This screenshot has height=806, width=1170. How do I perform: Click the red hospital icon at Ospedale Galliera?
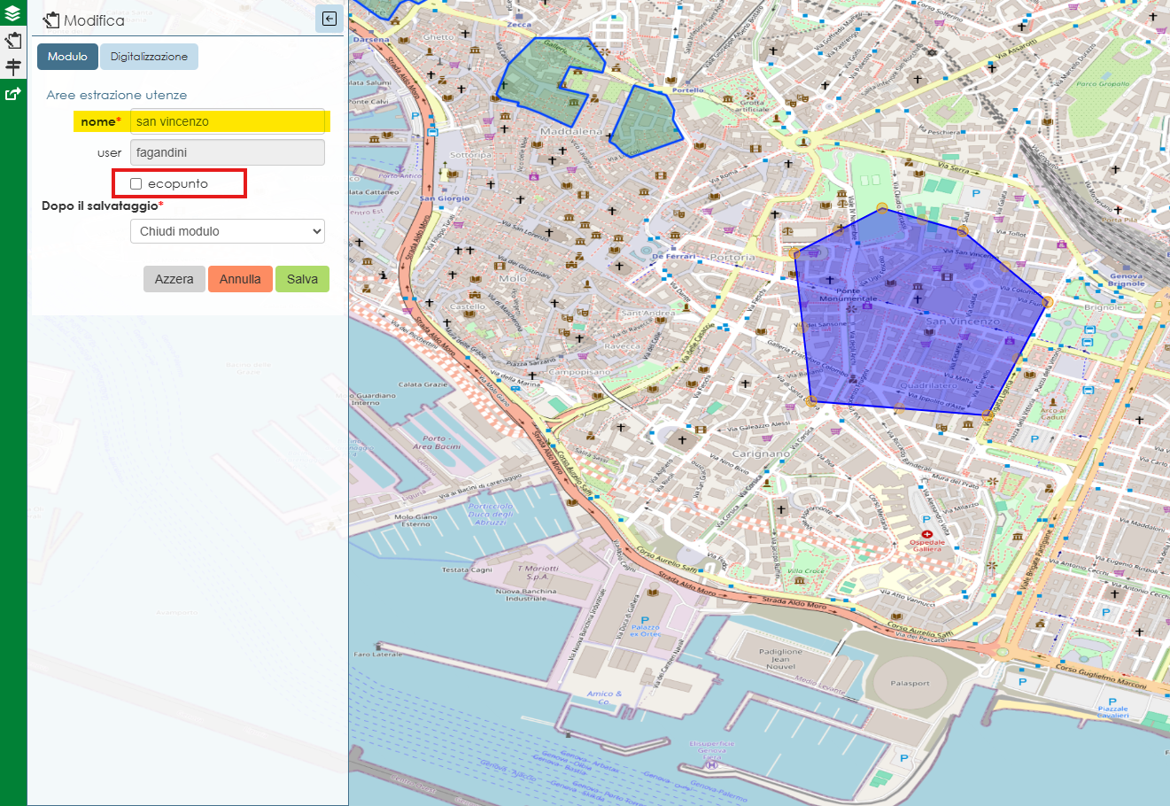926,534
